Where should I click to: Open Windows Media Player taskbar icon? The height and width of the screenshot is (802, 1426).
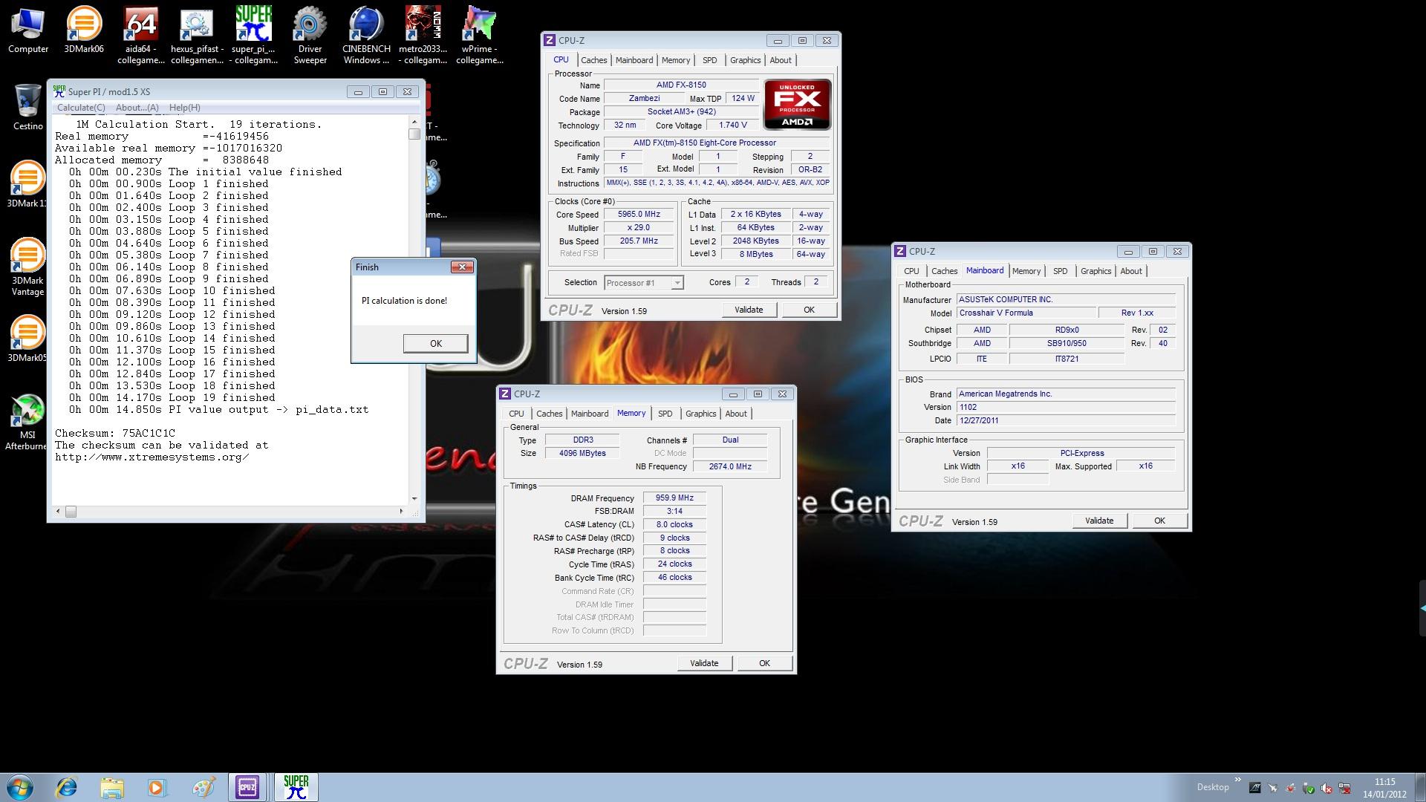tap(157, 787)
